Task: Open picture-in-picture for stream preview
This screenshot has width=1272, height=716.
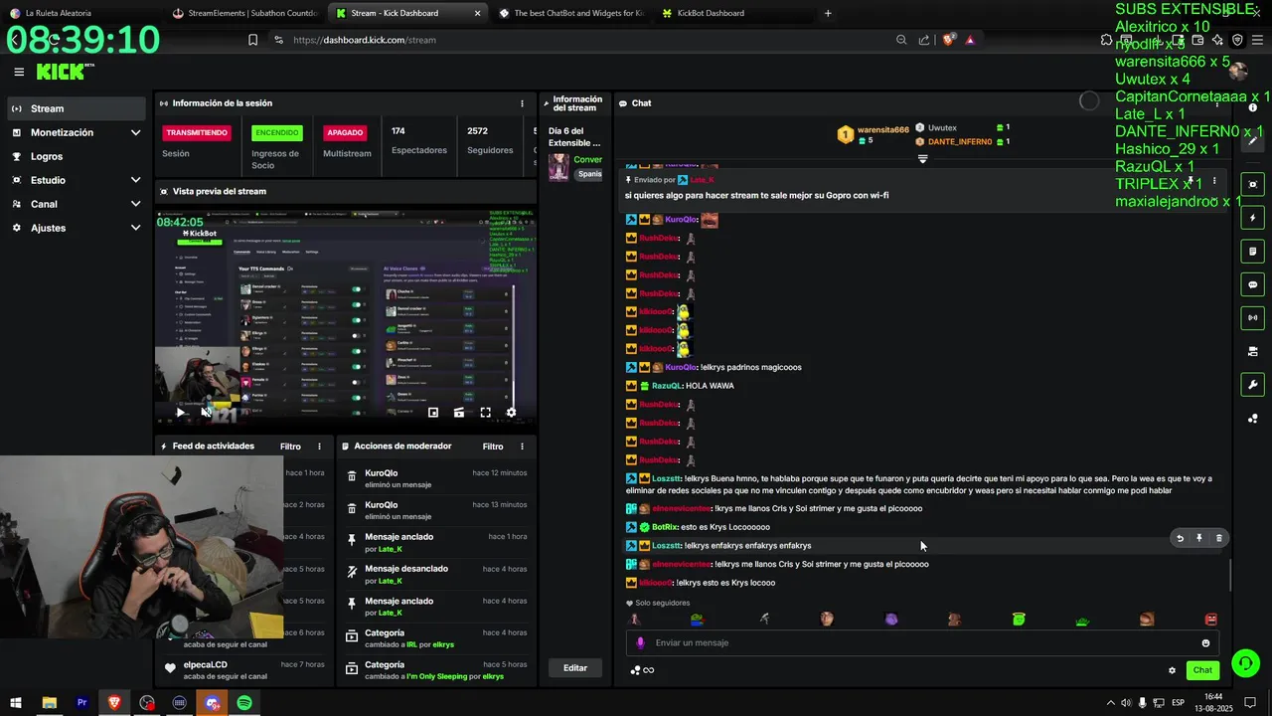Action: [433, 412]
